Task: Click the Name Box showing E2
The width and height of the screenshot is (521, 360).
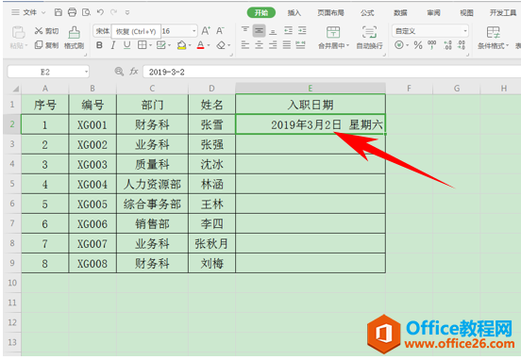Action: (x=48, y=72)
